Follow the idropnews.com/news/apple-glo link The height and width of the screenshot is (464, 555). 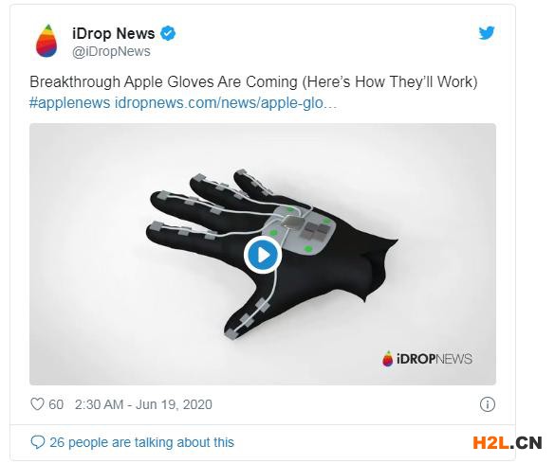click(226, 103)
